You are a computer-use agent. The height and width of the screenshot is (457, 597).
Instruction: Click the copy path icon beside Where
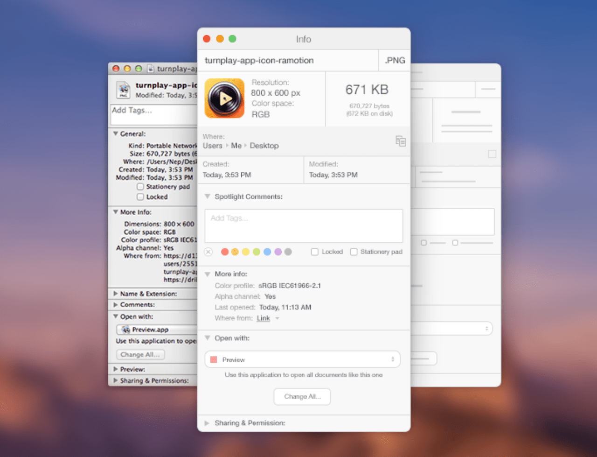pos(400,141)
